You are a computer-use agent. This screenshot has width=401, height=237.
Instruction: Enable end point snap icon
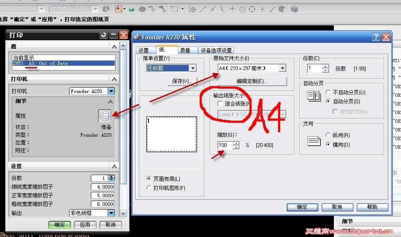(203, 10)
